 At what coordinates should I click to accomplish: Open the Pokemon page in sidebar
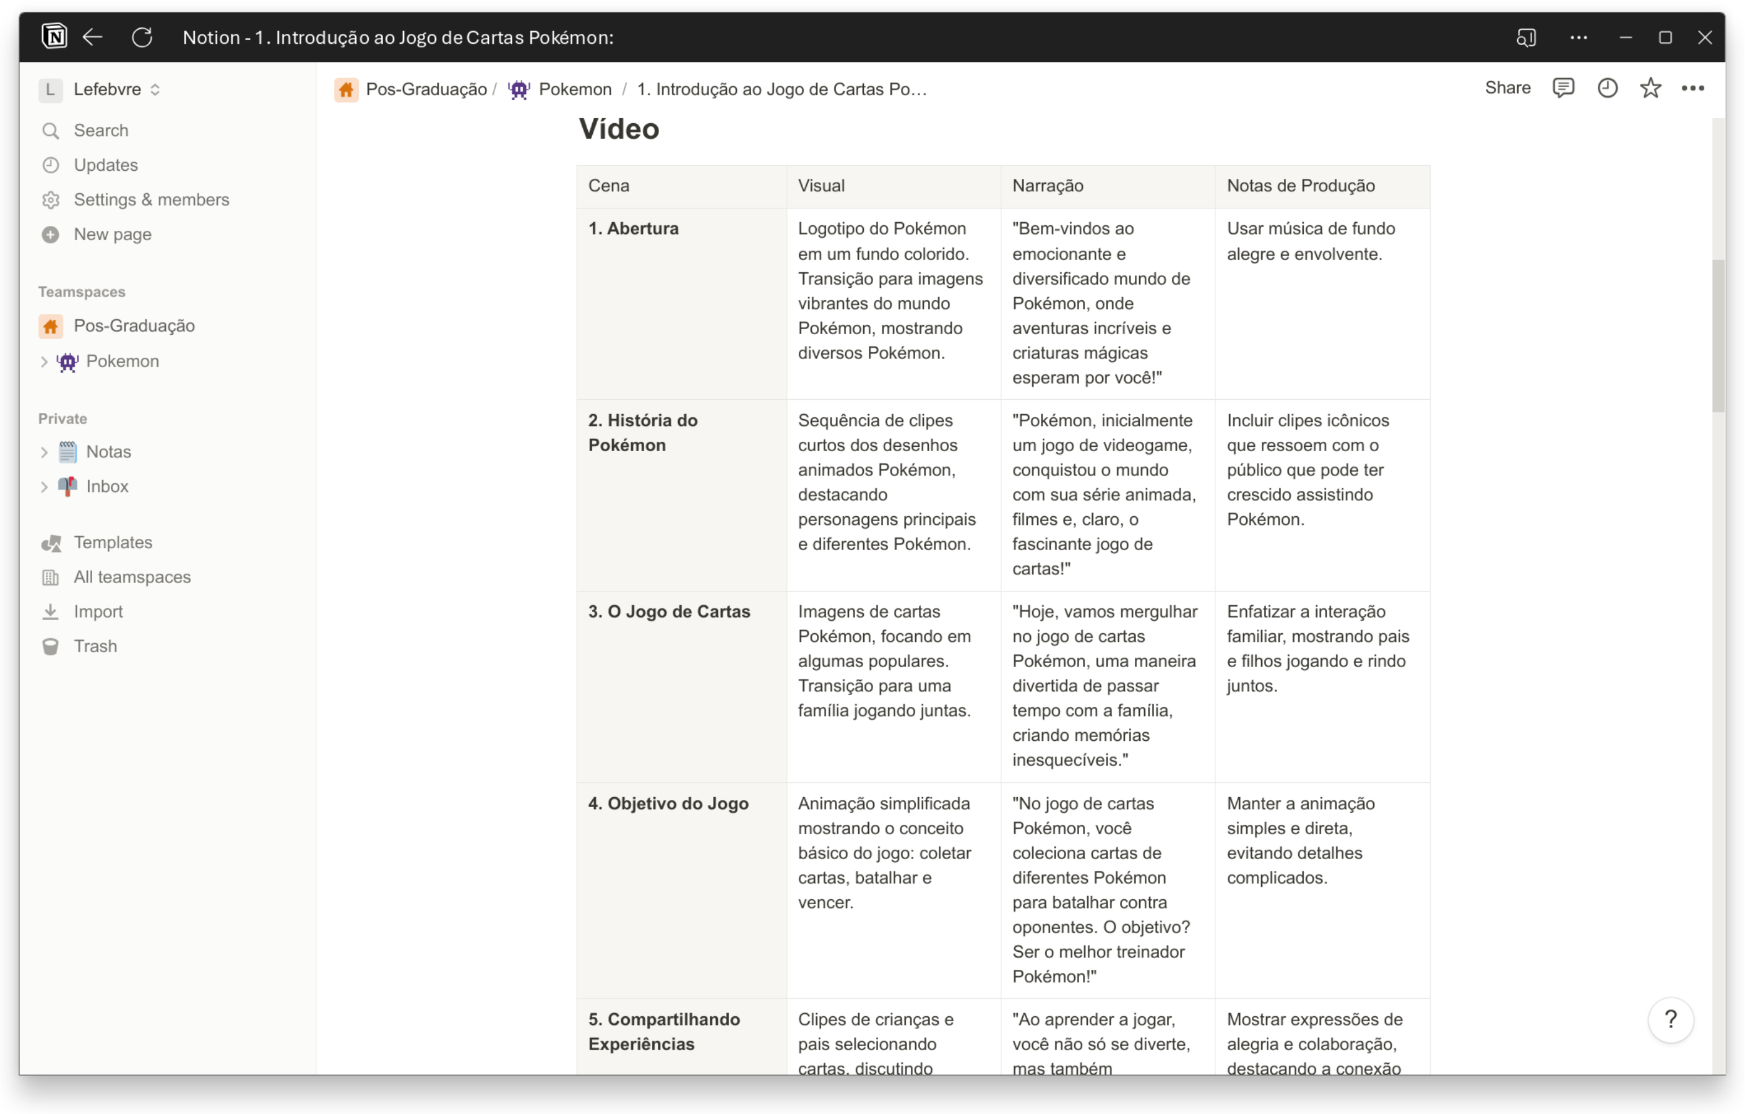pos(123,361)
